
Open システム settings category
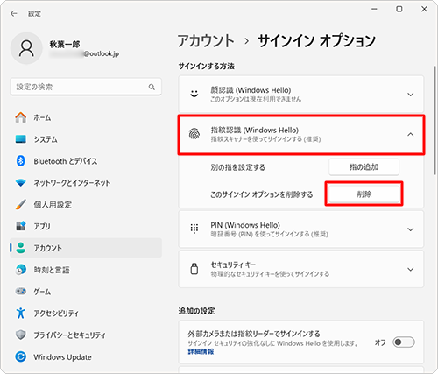[86, 139]
